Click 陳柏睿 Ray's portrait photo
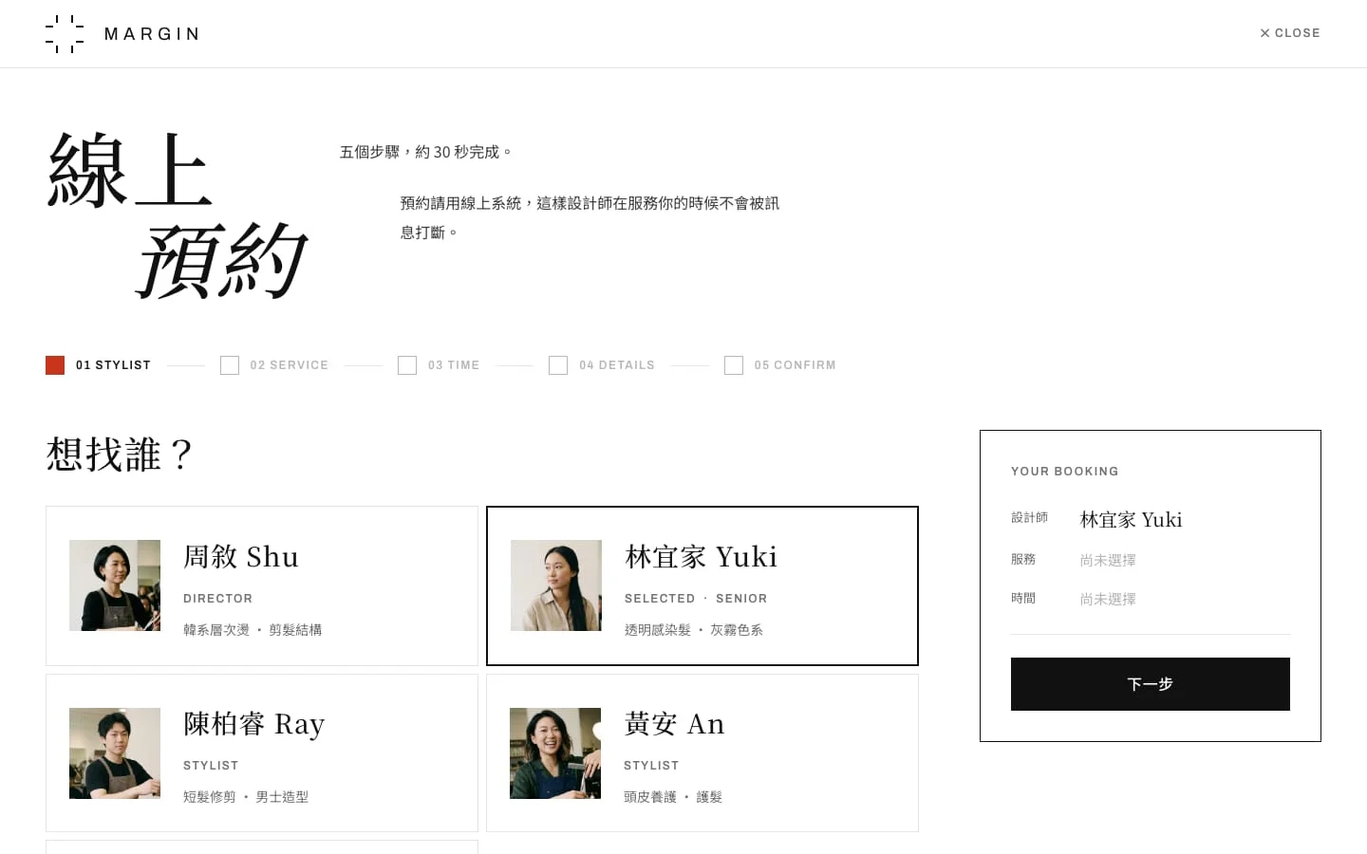The height and width of the screenshot is (854, 1367). (x=115, y=753)
